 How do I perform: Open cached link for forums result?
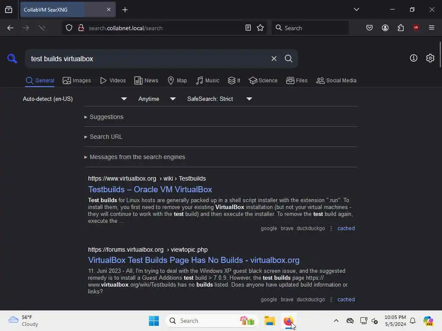pyautogui.click(x=346, y=300)
